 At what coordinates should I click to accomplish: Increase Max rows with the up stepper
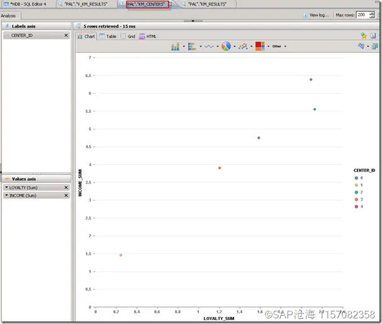[372, 13]
